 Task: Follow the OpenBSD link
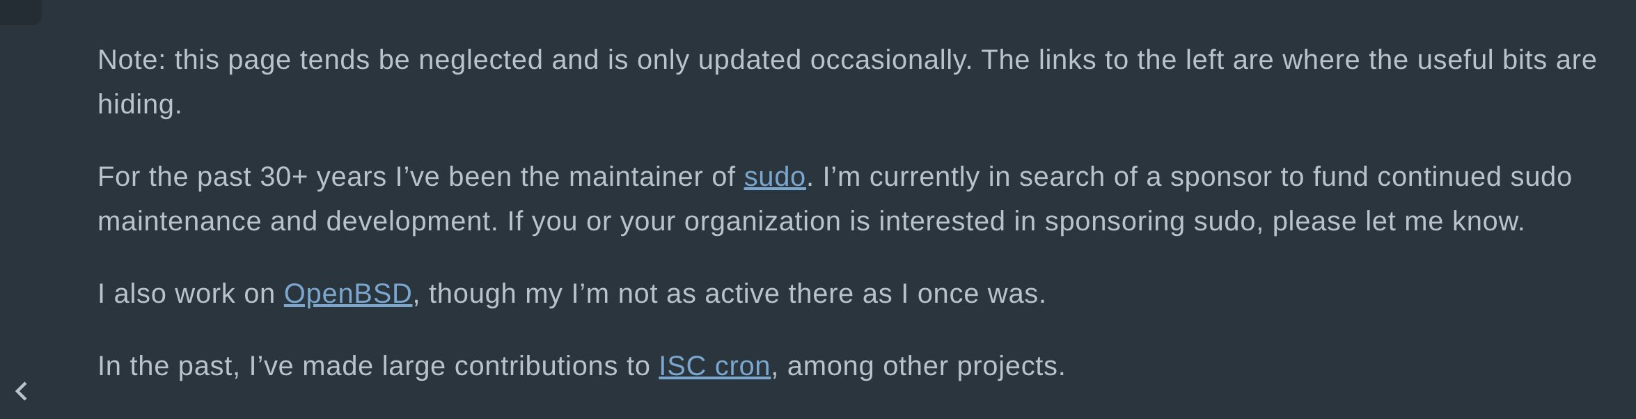[x=347, y=294]
